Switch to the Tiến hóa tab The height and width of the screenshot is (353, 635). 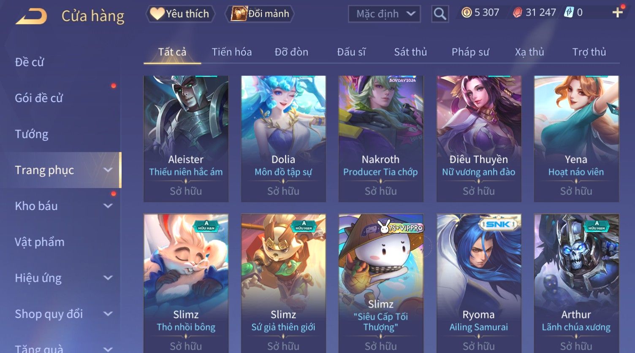231,52
